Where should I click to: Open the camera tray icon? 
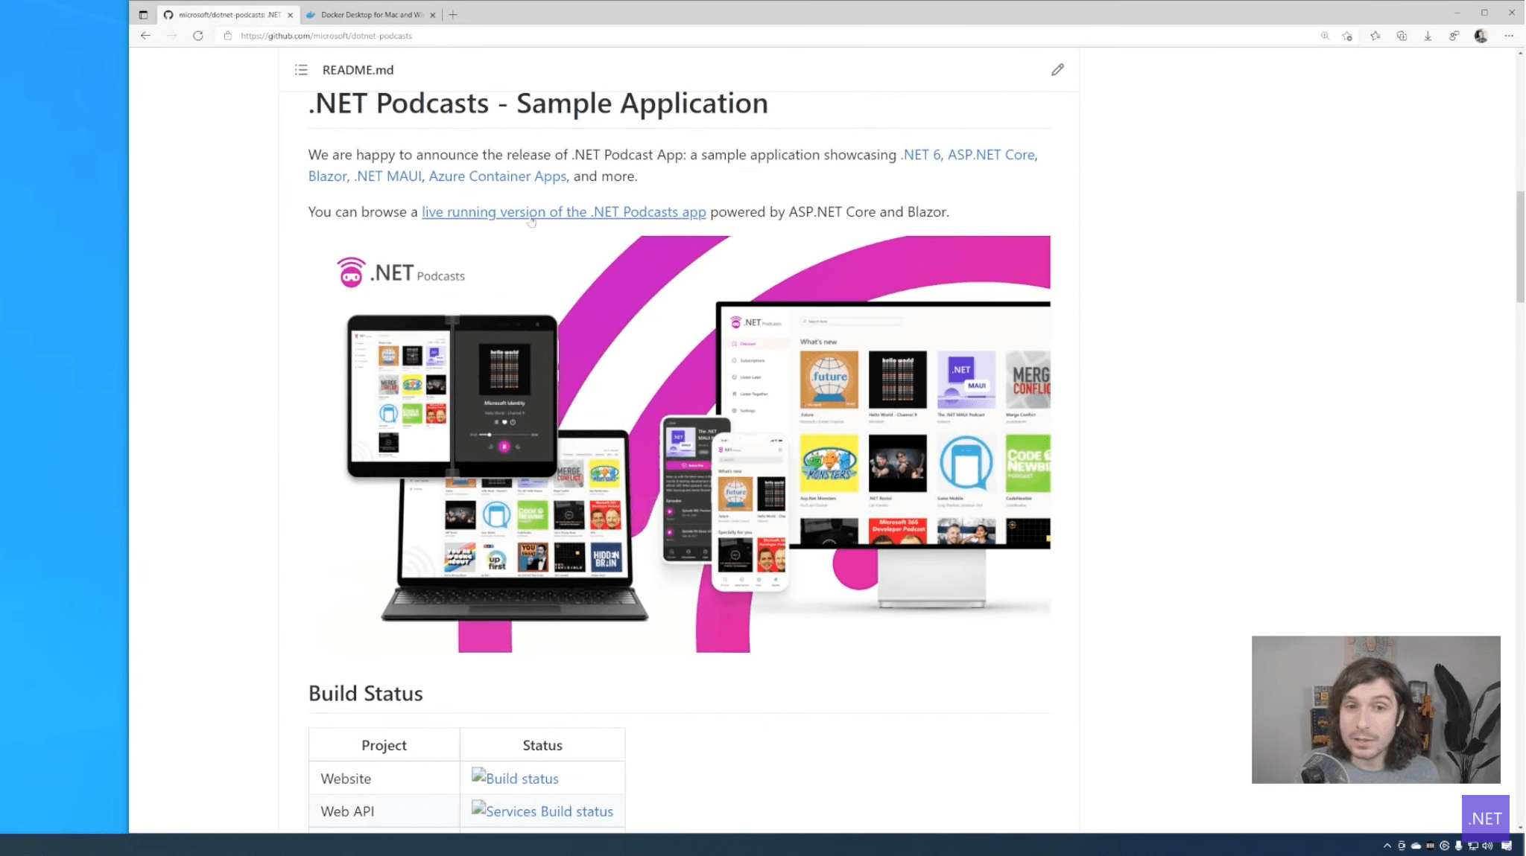coord(1402,846)
